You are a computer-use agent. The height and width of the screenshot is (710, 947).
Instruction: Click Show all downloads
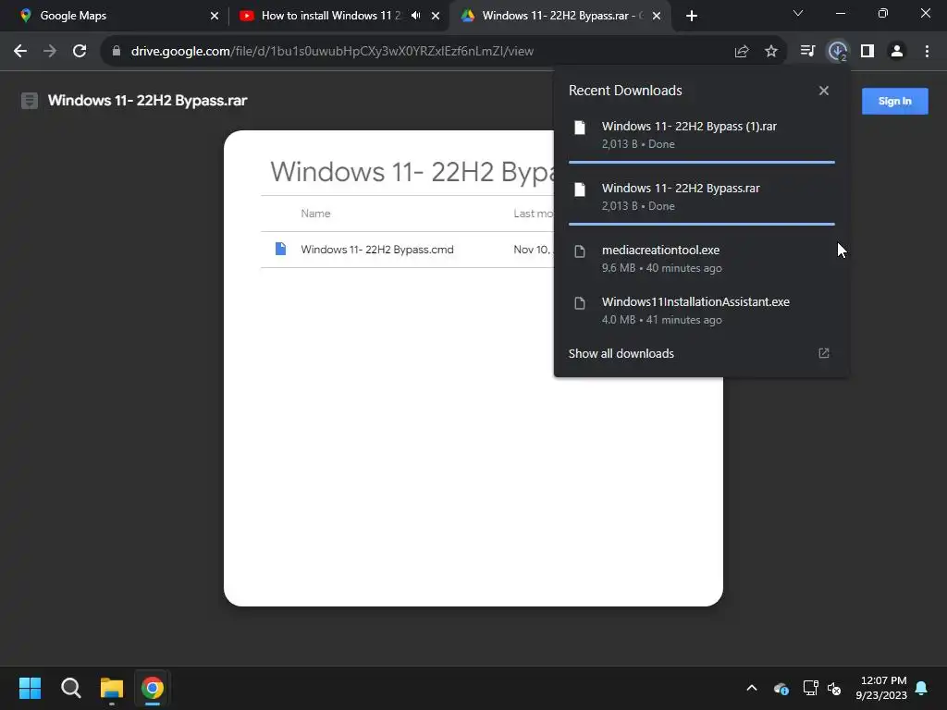[x=621, y=354]
